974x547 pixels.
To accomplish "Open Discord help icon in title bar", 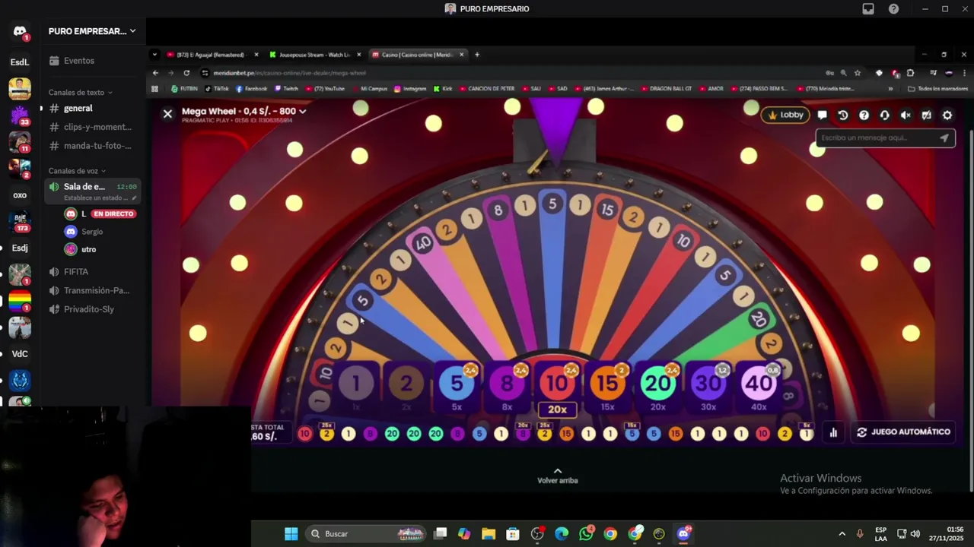I will (893, 9).
